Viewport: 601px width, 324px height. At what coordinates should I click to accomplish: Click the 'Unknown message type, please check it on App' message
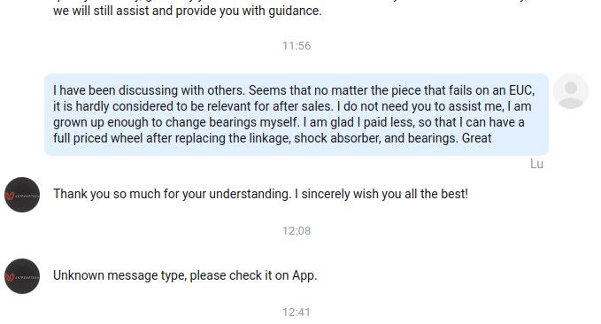click(x=185, y=275)
